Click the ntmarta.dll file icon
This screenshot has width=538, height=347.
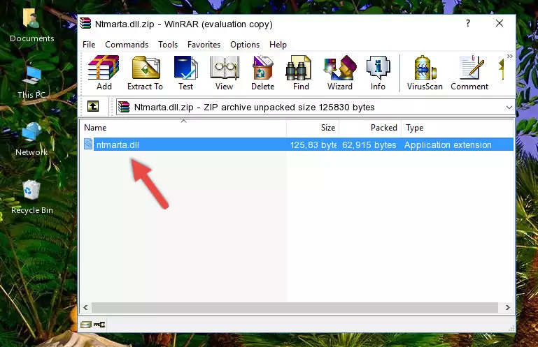pyautogui.click(x=88, y=145)
